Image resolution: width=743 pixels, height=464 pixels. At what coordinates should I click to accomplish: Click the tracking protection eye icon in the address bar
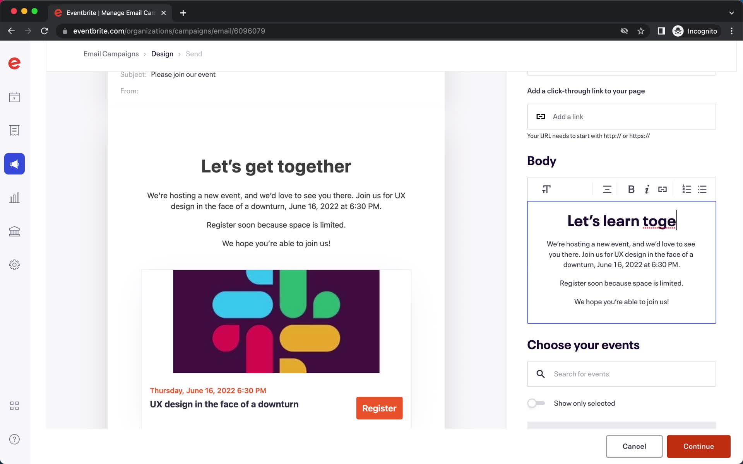coord(624,31)
